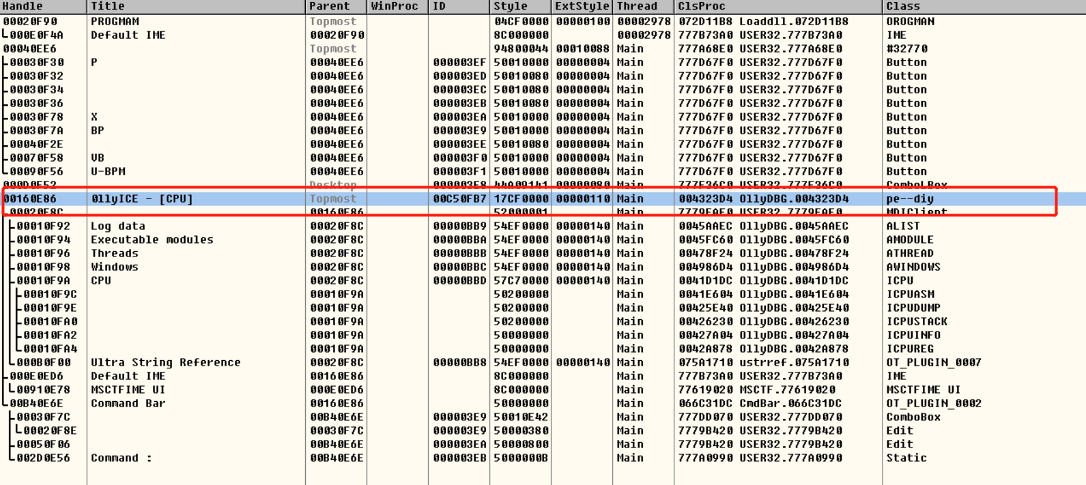Click the ATHREAD class name

[910, 253]
